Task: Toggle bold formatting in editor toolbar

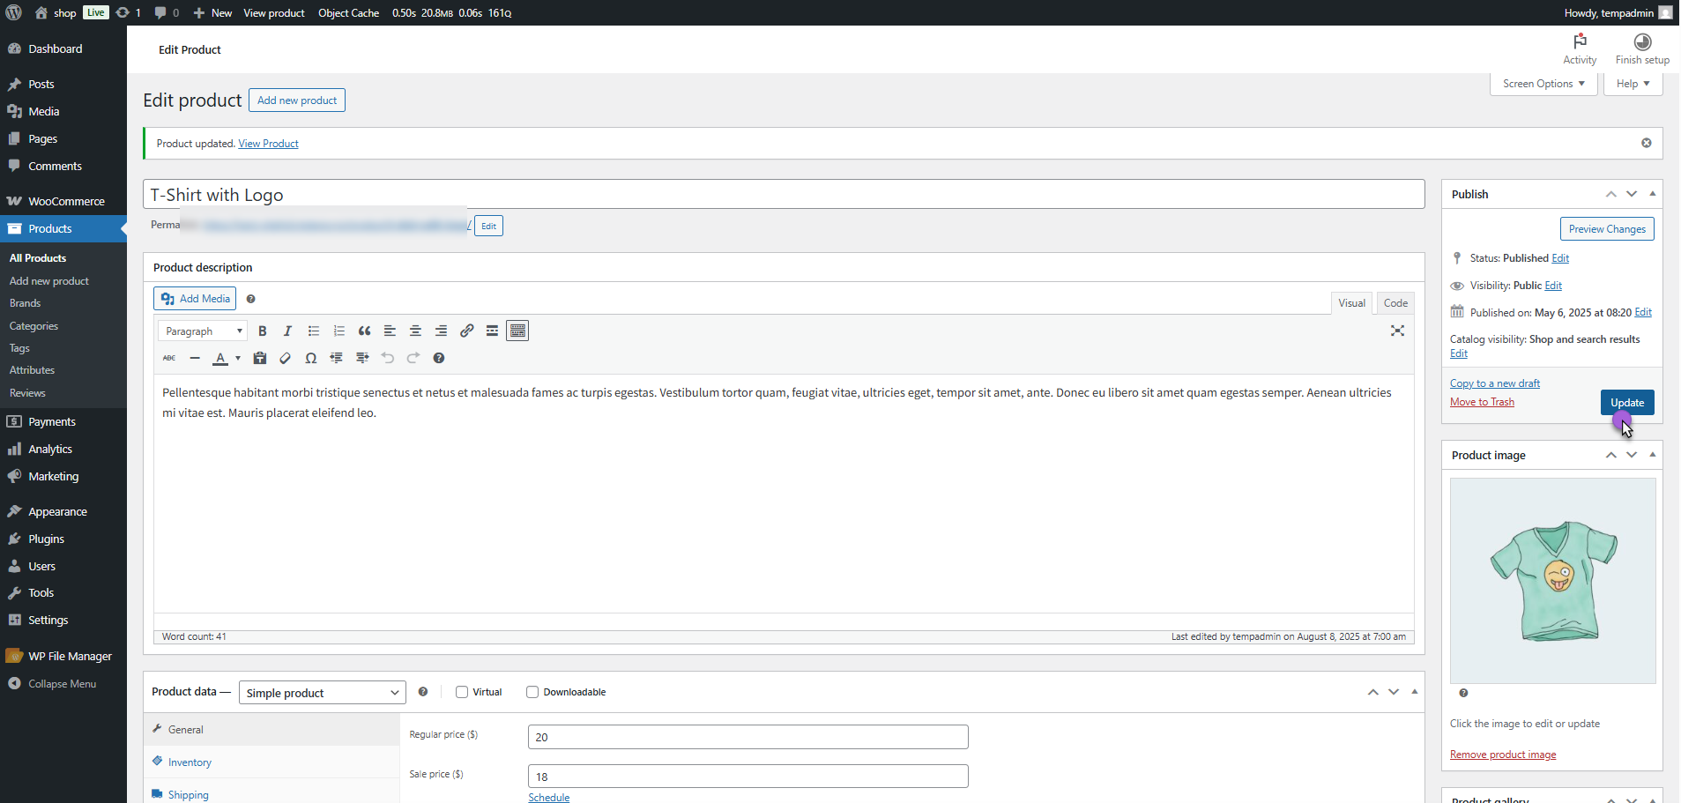Action: (x=262, y=331)
